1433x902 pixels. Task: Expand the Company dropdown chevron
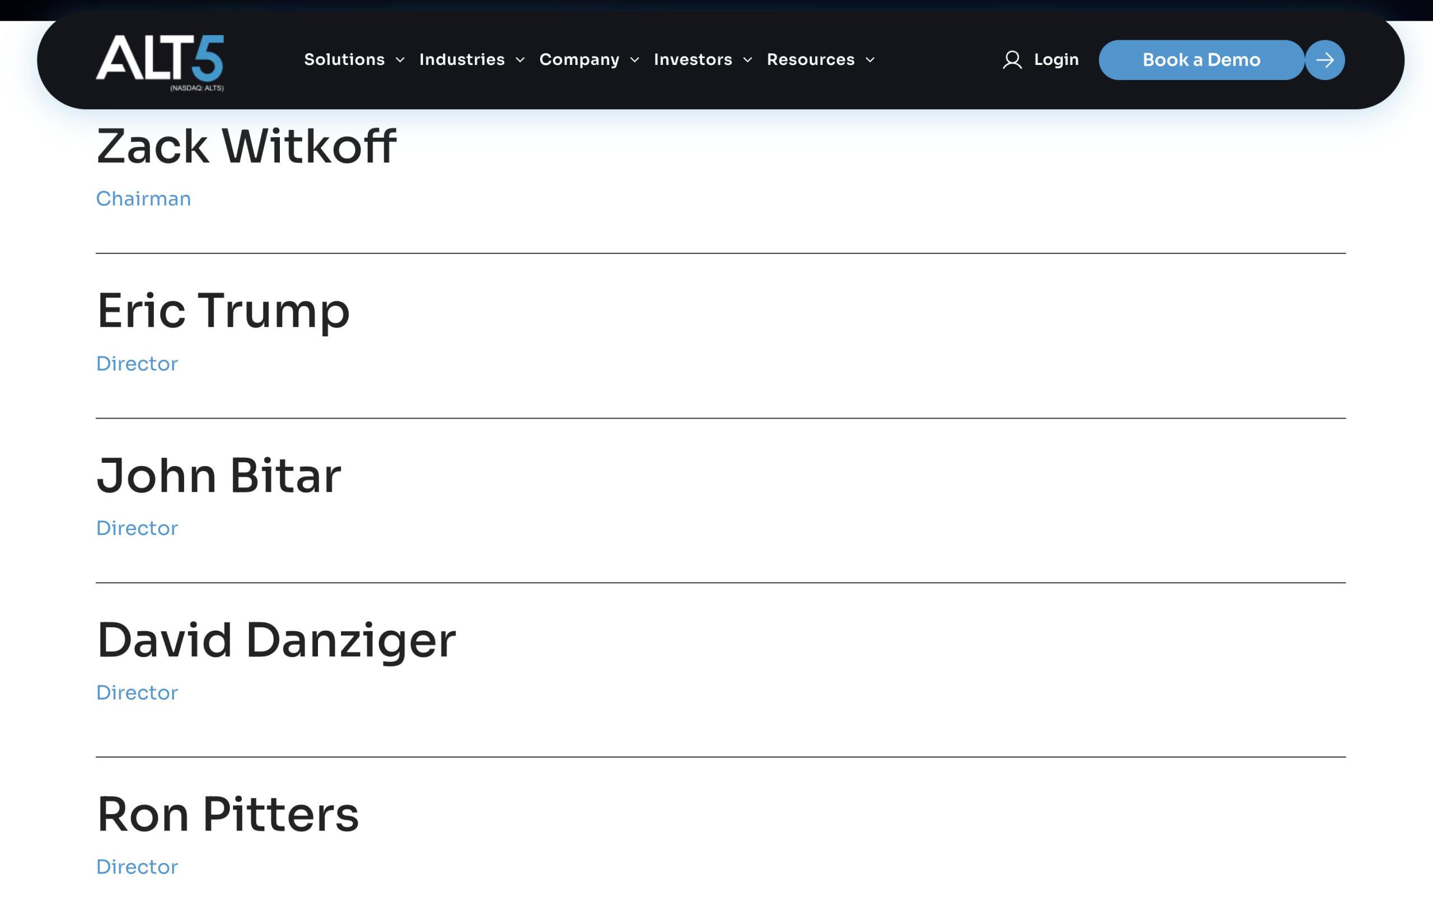click(x=635, y=60)
